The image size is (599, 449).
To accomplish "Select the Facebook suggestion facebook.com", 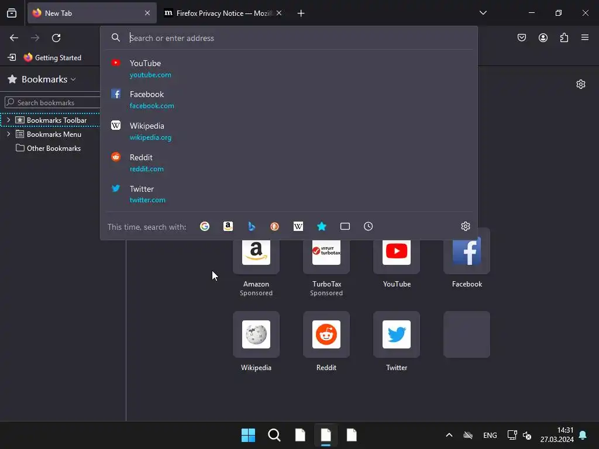I will (x=289, y=99).
